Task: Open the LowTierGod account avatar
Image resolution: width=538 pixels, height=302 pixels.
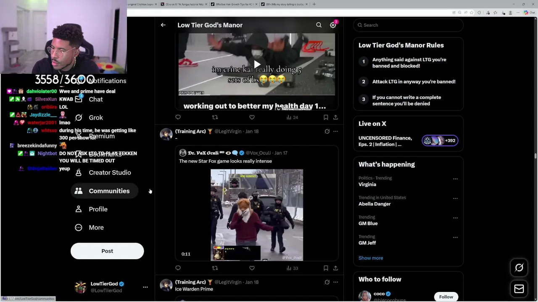Action: pos(80,287)
